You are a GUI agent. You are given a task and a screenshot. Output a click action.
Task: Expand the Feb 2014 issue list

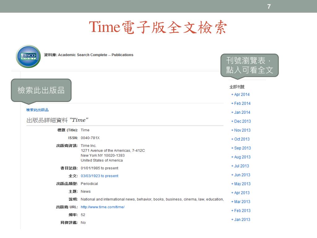[241, 104]
